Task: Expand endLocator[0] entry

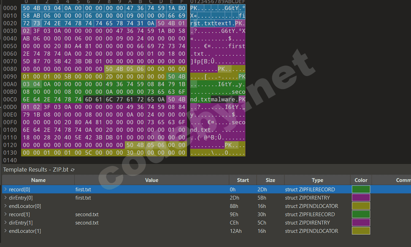Action: (x=5, y=206)
